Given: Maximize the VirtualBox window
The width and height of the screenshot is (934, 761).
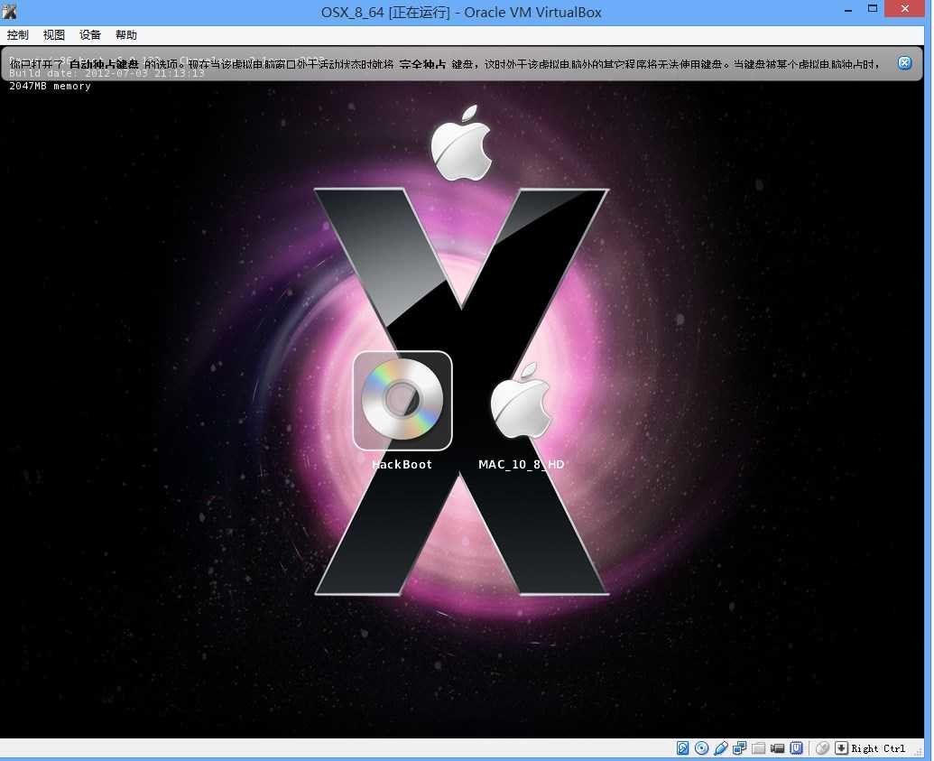Looking at the screenshot, I should pyautogui.click(x=872, y=8).
